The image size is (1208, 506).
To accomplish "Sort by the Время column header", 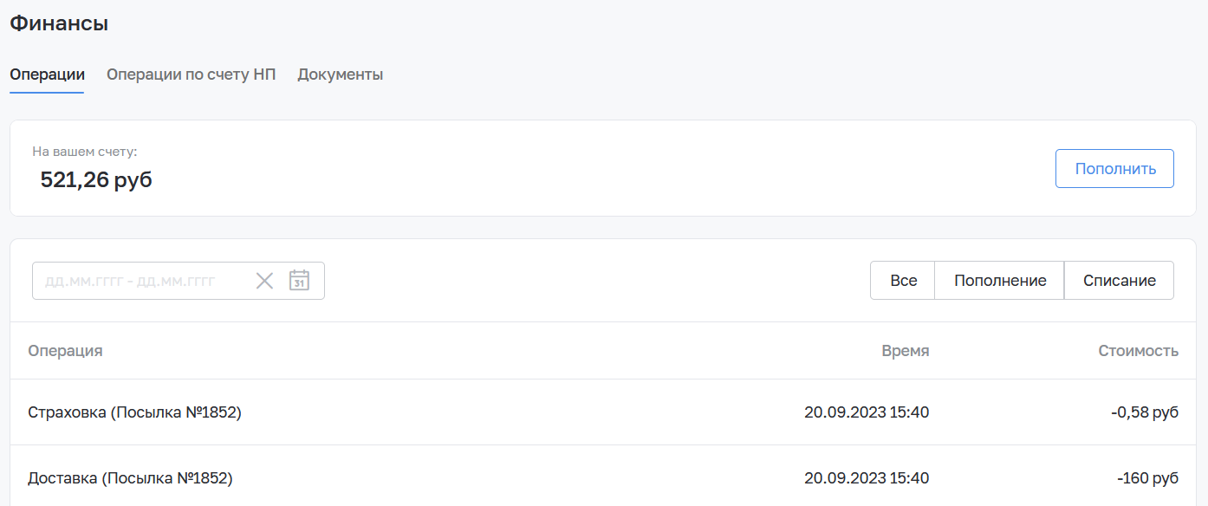I will pyautogui.click(x=906, y=351).
